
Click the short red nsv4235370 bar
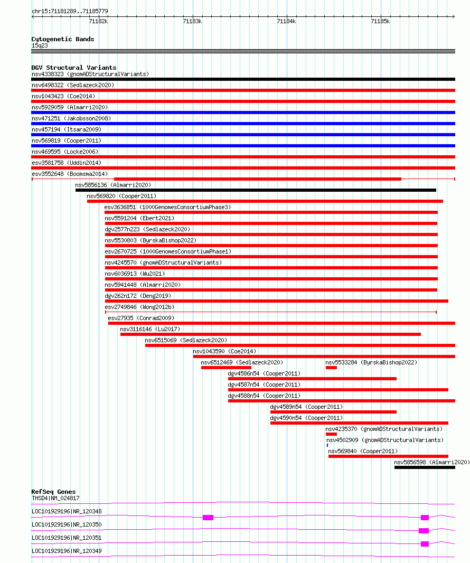pos(331,434)
